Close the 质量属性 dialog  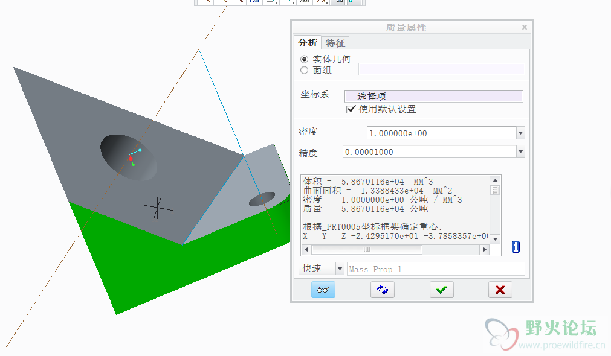coord(525,27)
